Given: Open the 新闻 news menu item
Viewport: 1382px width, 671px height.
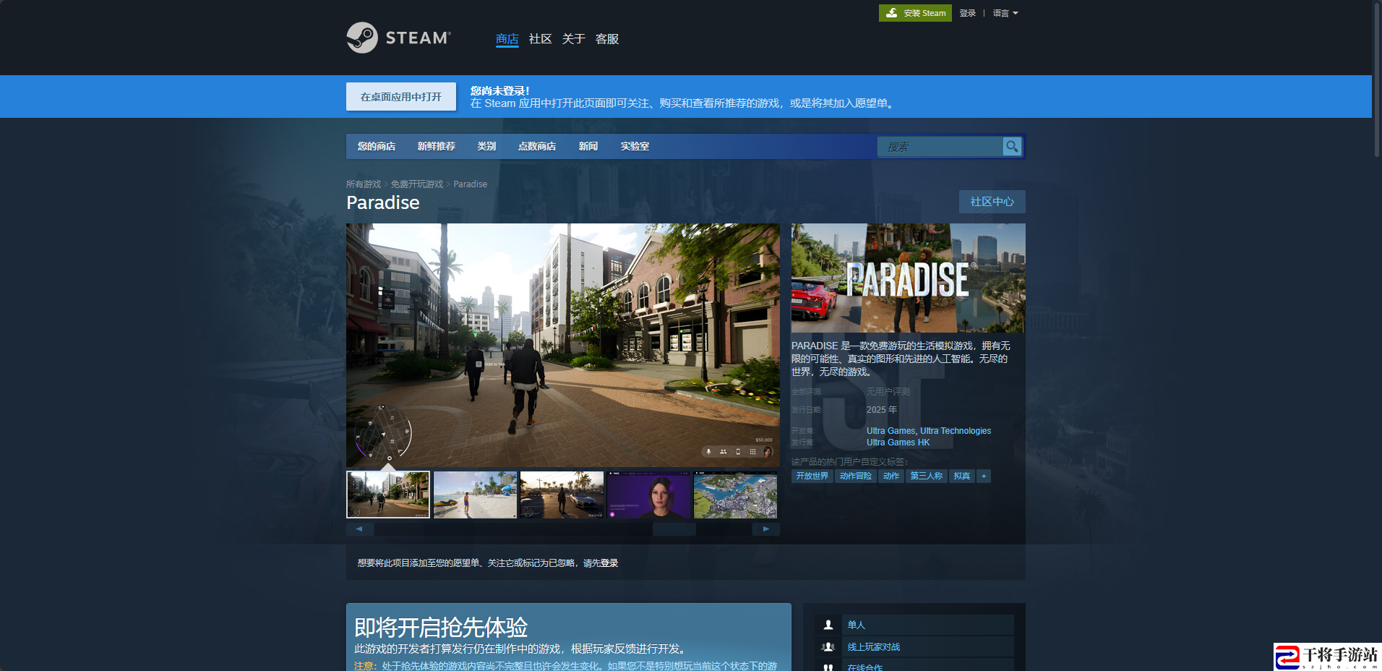Looking at the screenshot, I should 588,146.
